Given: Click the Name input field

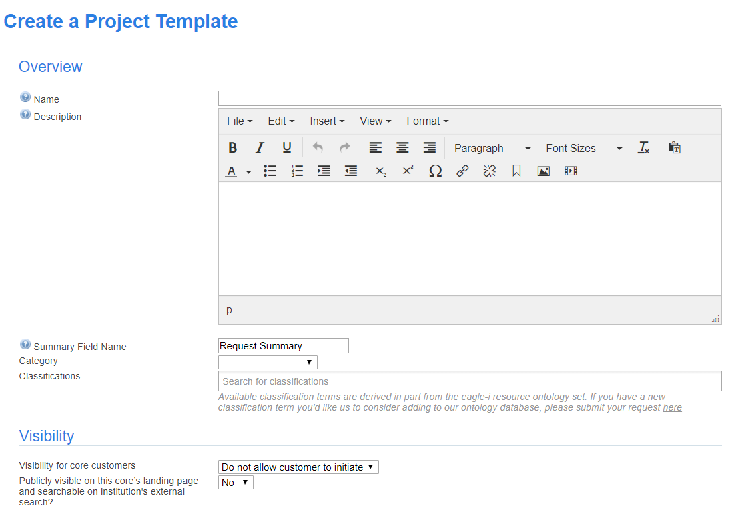Looking at the screenshot, I should coord(469,99).
